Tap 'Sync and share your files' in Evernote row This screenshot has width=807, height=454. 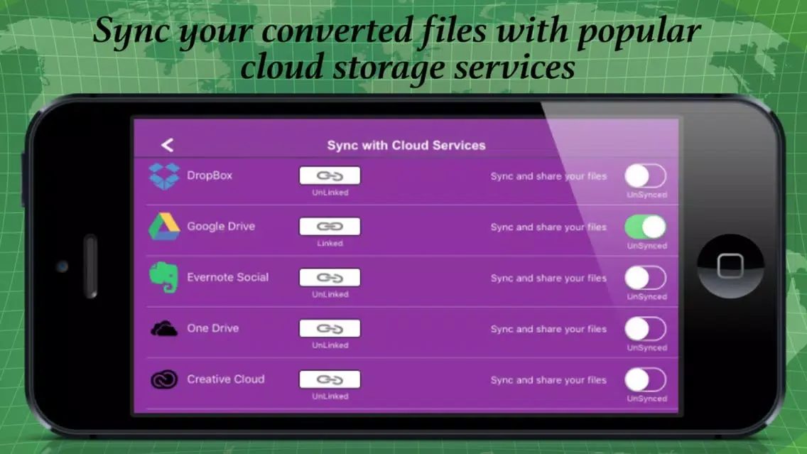pyautogui.click(x=548, y=279)
